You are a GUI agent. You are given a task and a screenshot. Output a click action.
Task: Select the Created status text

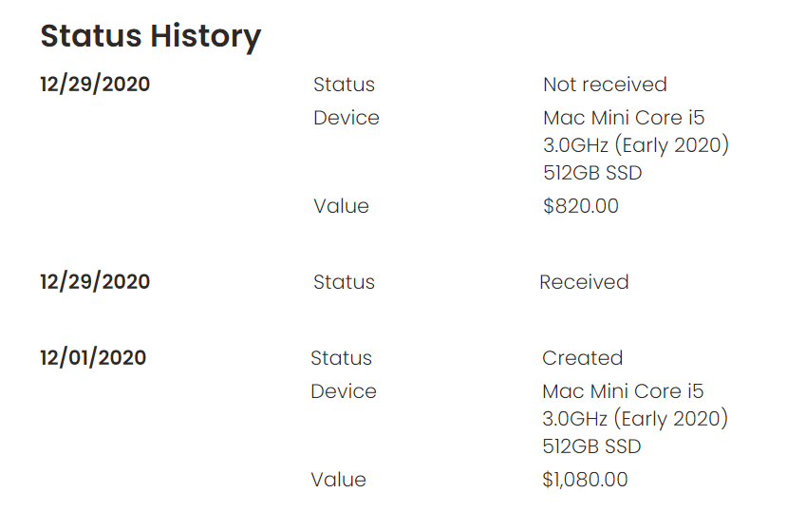coord(582,358)
